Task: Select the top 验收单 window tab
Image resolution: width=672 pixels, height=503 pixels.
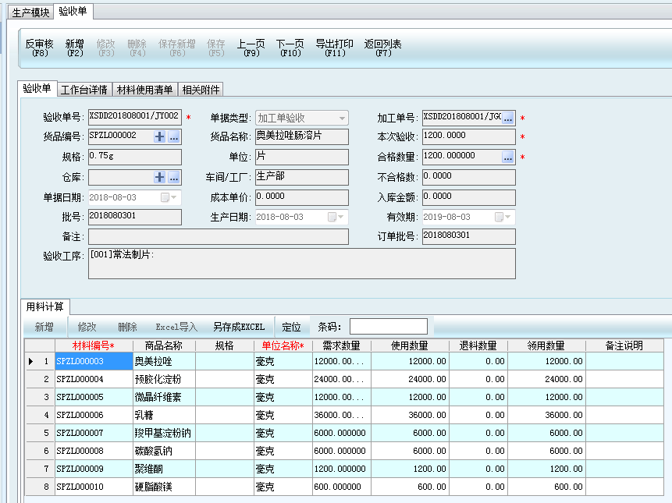Action: tap(73, 12)
